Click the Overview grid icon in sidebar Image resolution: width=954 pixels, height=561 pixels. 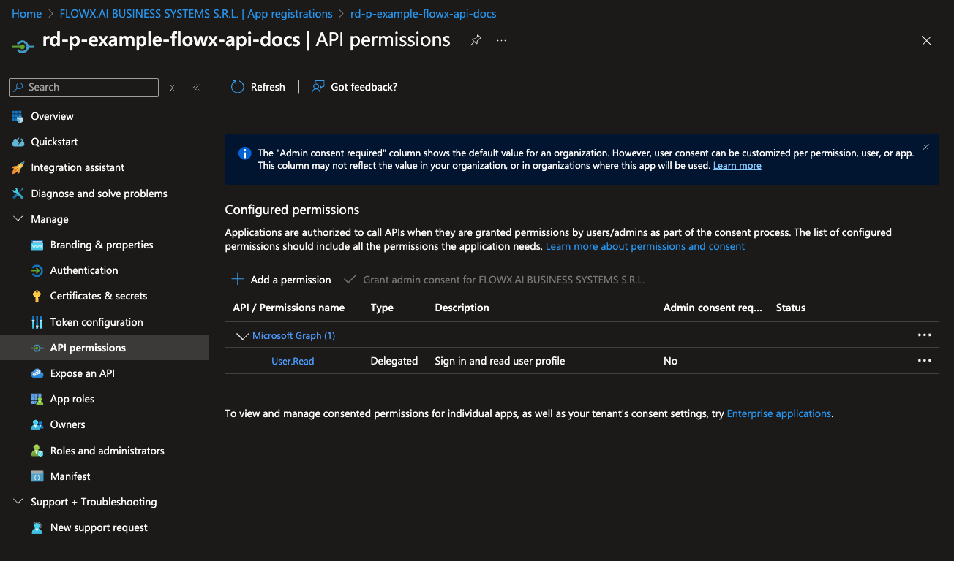(18, 116)
